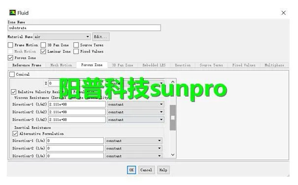
Task: Open the Multiphase tab
Action: pos(274,65)
